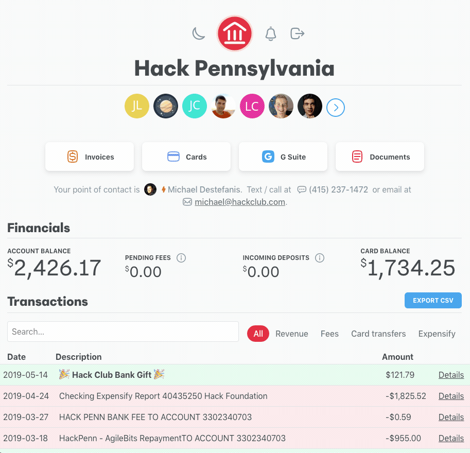
Task: Click the amount $121.79
Action: 400,375
